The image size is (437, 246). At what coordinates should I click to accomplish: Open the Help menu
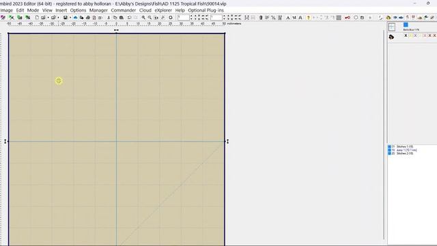point(180,10)
